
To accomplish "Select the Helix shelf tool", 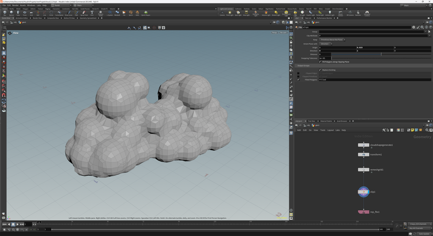I will click(137, 13).
